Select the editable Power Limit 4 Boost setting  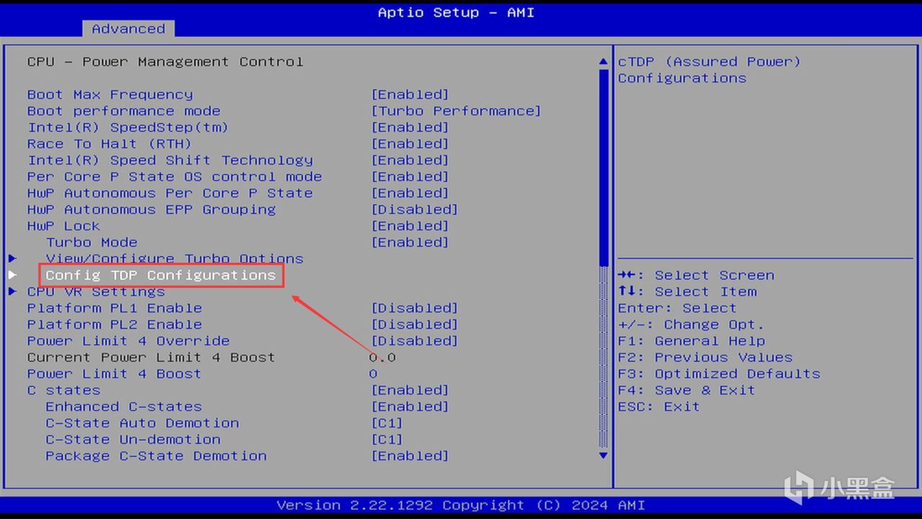(114, 374)
